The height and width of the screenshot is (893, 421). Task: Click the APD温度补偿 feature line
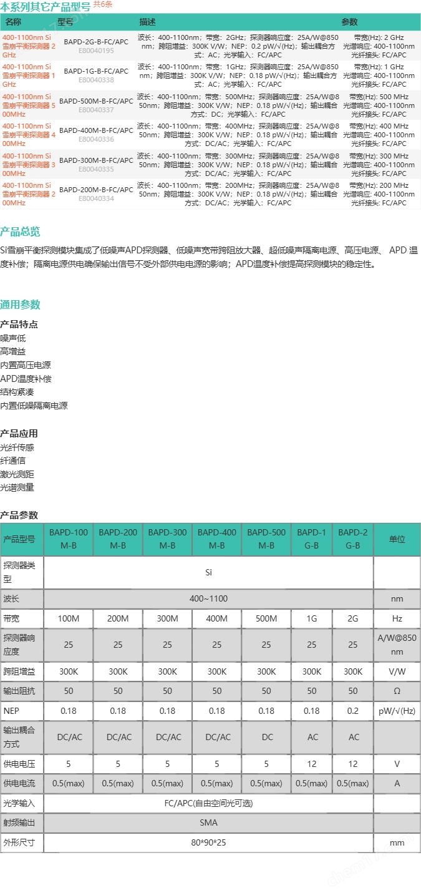[x=26, y=378]
